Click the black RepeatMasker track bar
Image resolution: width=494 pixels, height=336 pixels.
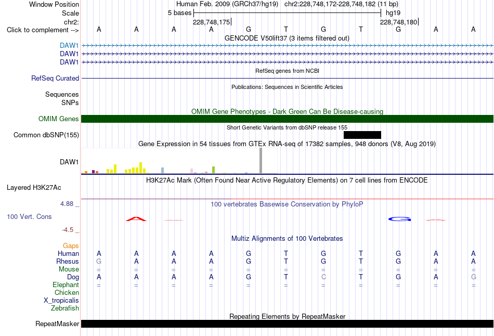287,324
